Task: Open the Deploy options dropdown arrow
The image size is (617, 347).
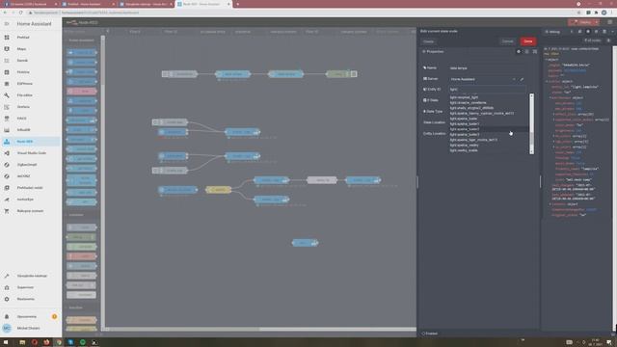Action: (597, 22)
